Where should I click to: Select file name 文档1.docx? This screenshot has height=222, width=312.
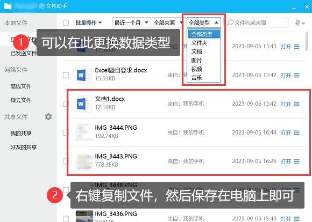[110, 99]
